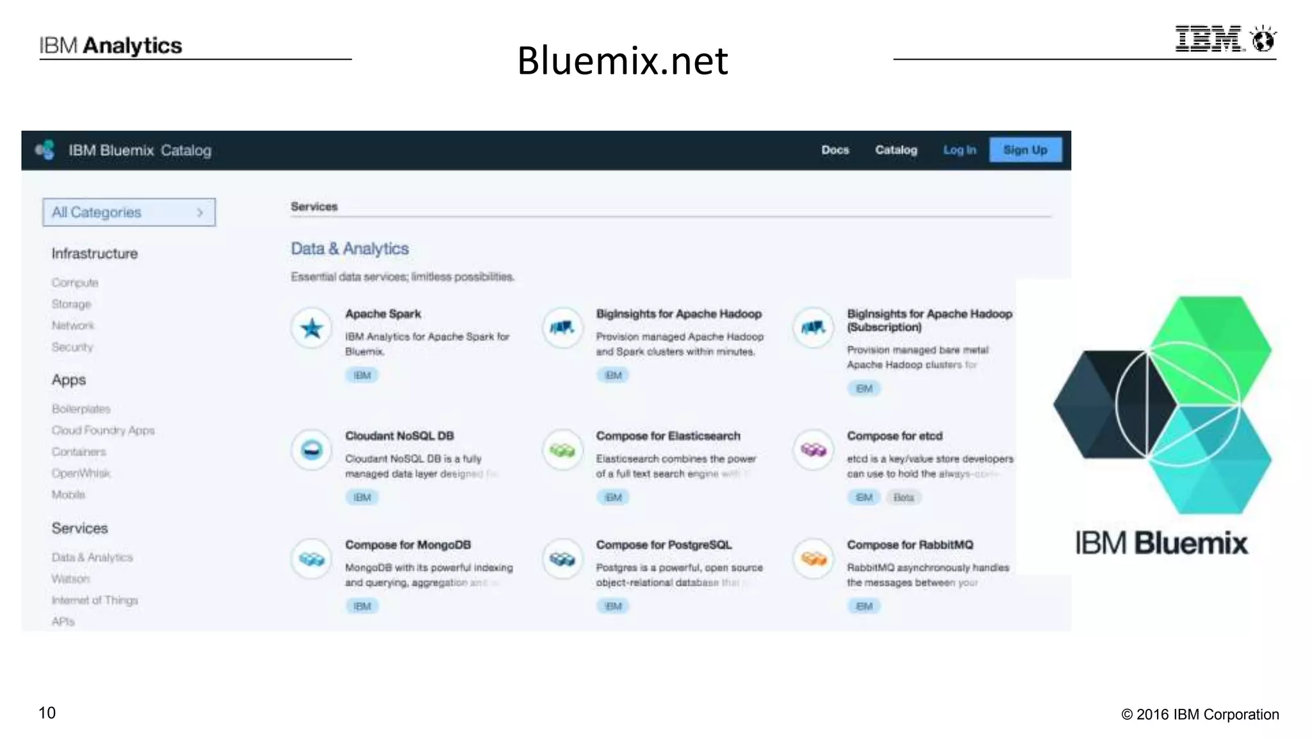Click the chevron arrow in All Categories
The image size is (1312, 739).
(x=200, y=212)
